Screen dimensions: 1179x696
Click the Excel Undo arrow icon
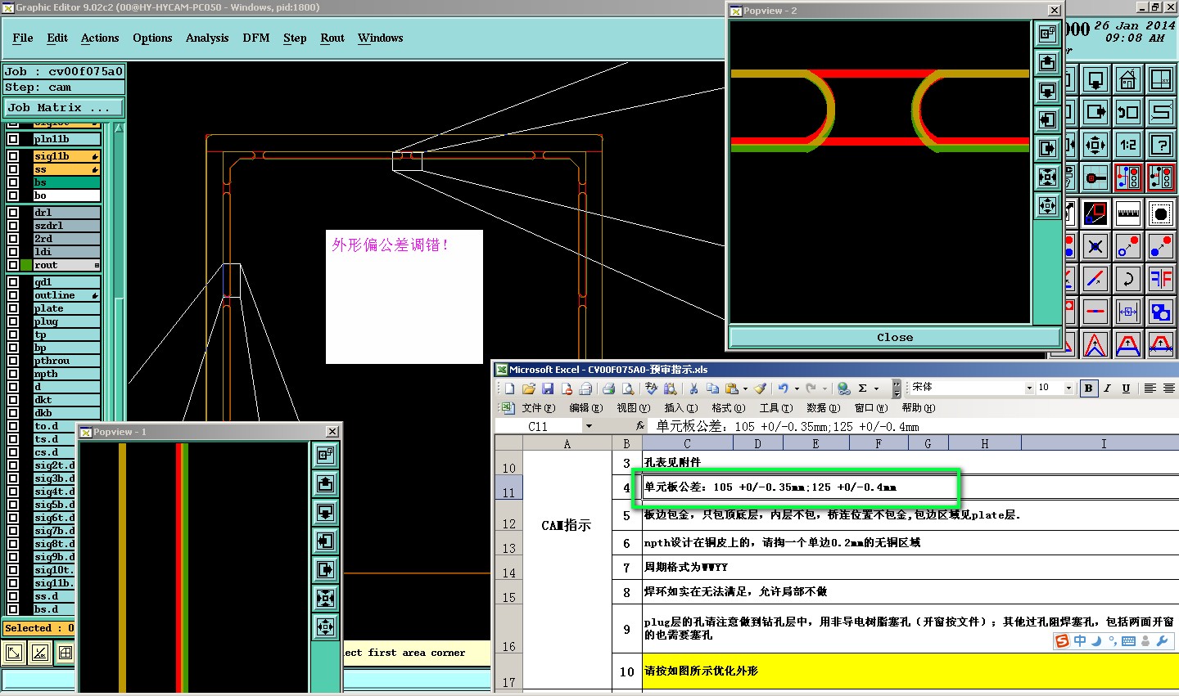(783, 388)
